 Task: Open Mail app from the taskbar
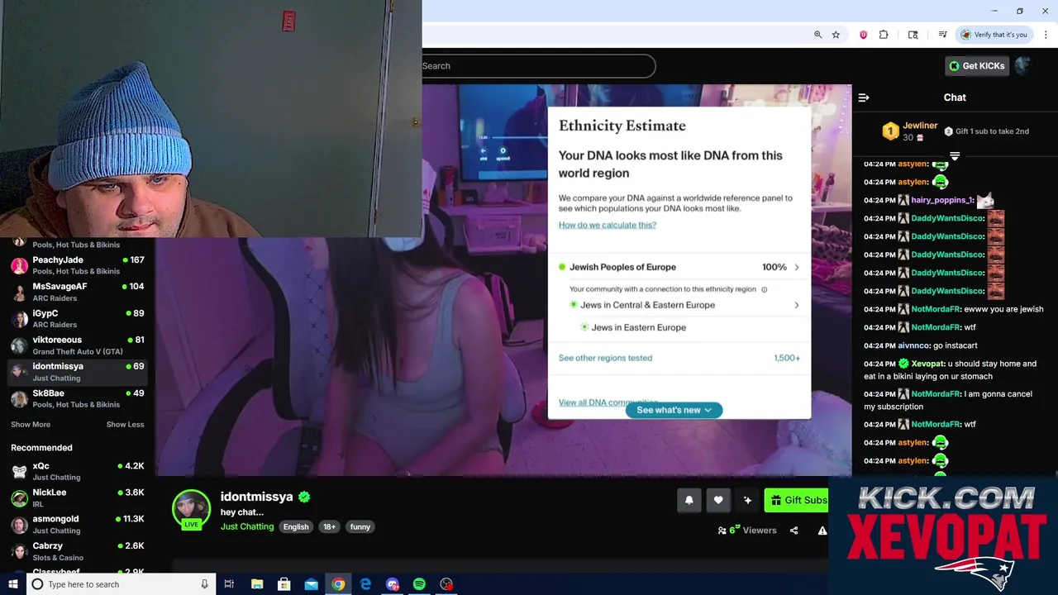tap(311, 584)
